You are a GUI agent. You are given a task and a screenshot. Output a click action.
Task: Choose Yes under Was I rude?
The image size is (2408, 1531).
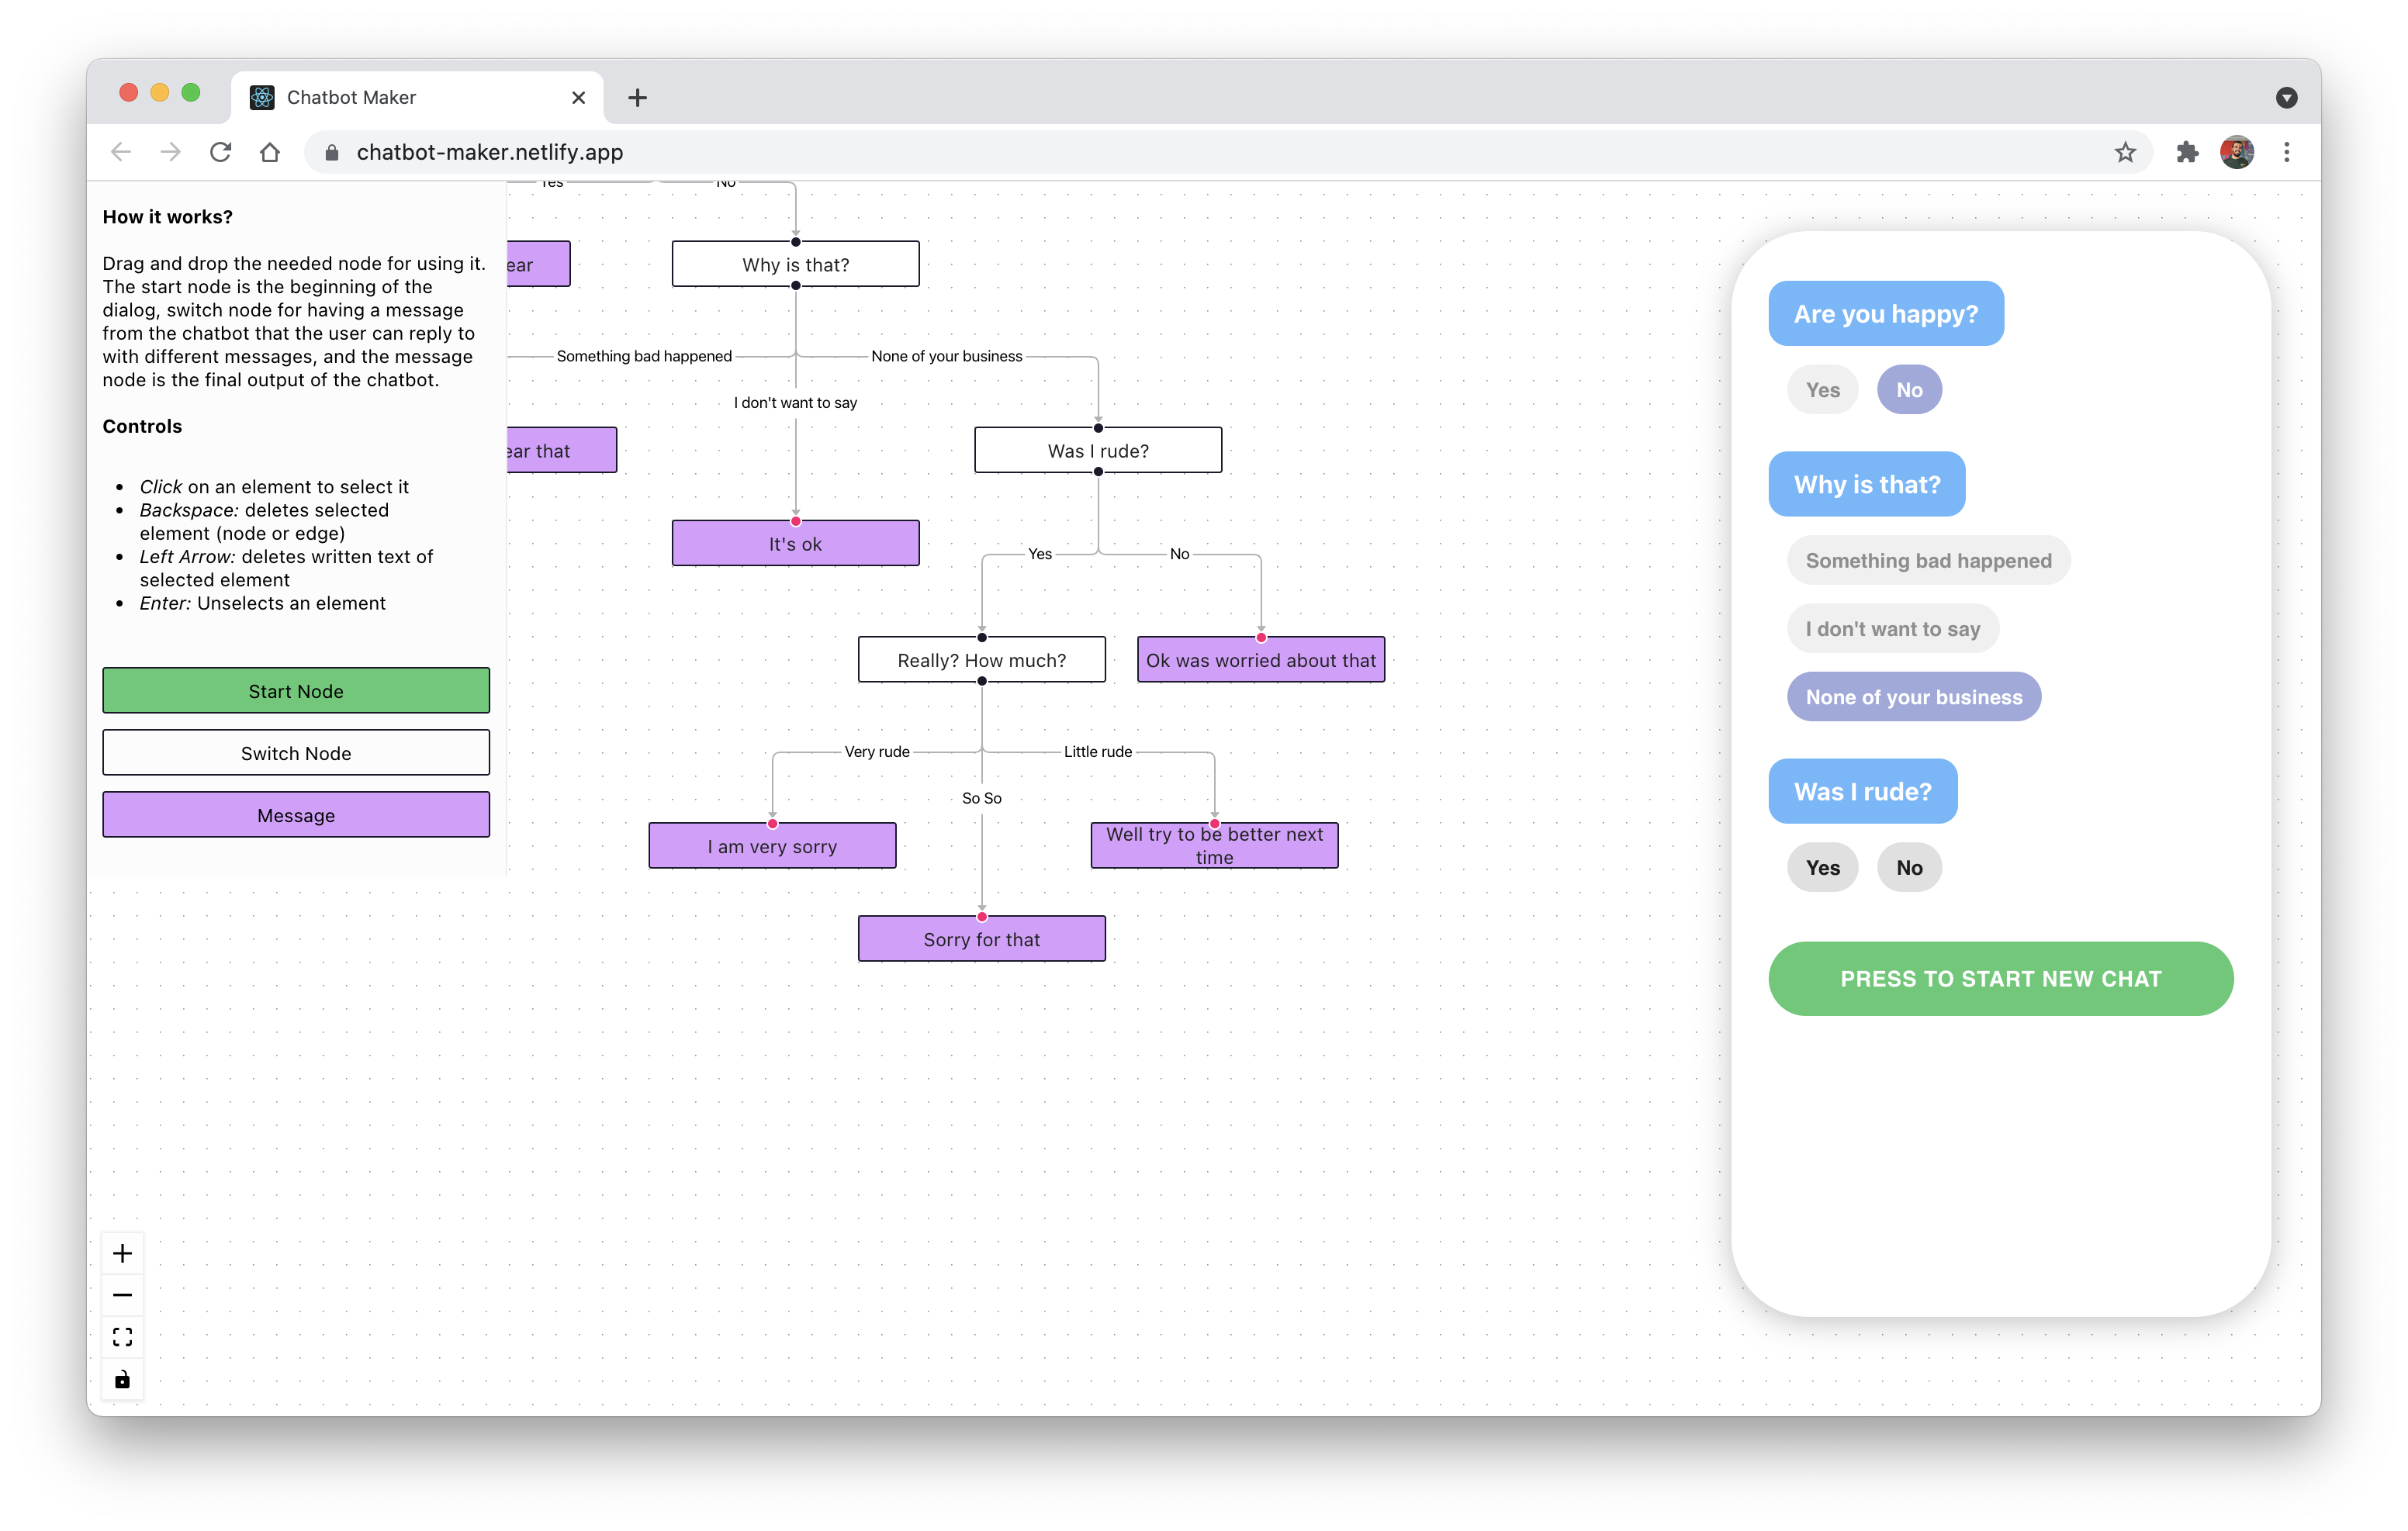pos(1822,867)
